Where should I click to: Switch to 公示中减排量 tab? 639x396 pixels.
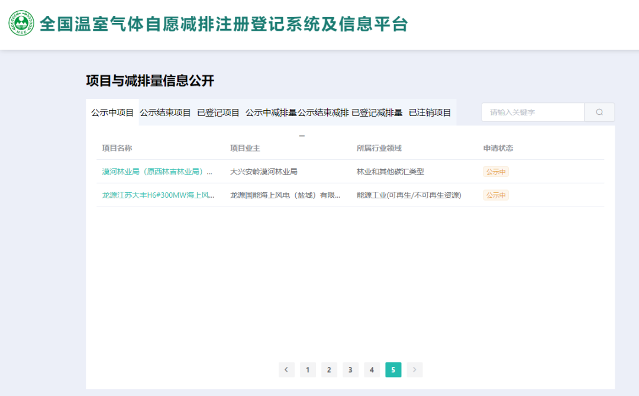pyautogui.click(x=271, y=112)
